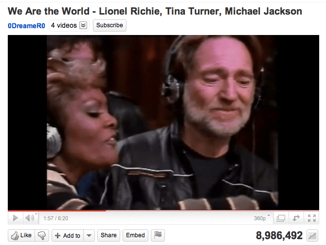Flag the video with the flag icon

tap(158, 235)
